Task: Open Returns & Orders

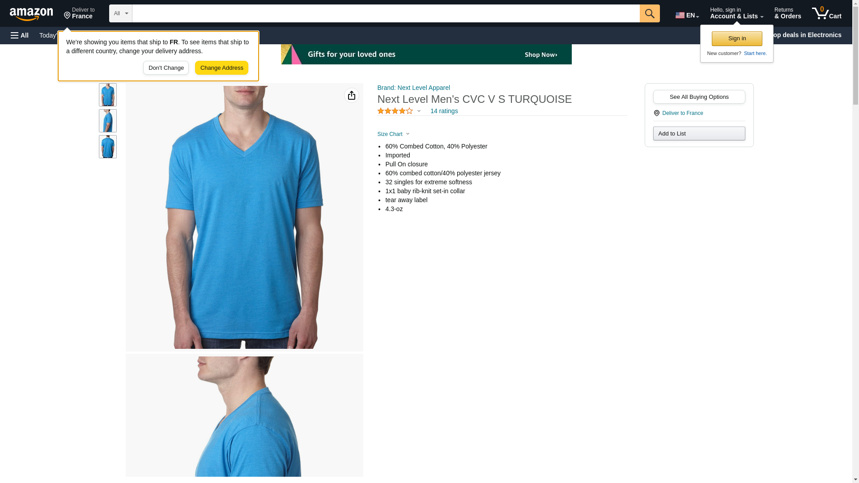Action: 787,13
